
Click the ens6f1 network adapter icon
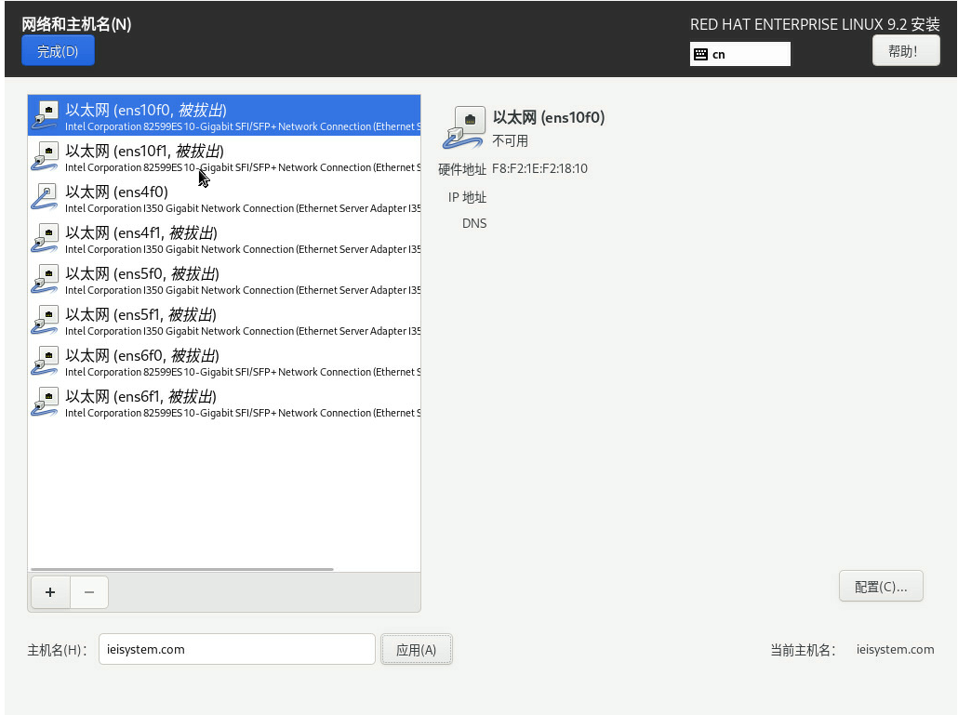(46, 402)
